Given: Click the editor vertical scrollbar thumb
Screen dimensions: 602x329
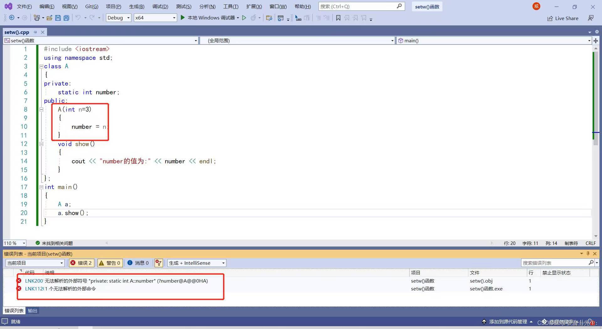Looking at the screenshot, I should [x=595, y=98].
